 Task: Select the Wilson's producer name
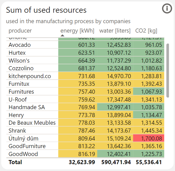click(x=19, y=61)
